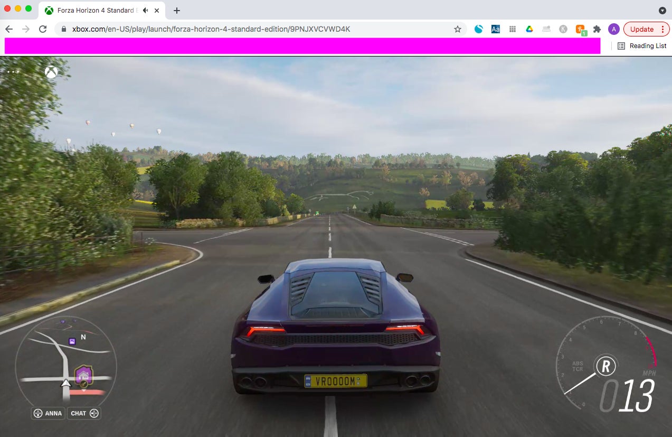Open the gray K extension
Screen dimensions: 672x437
click(563, 29)
